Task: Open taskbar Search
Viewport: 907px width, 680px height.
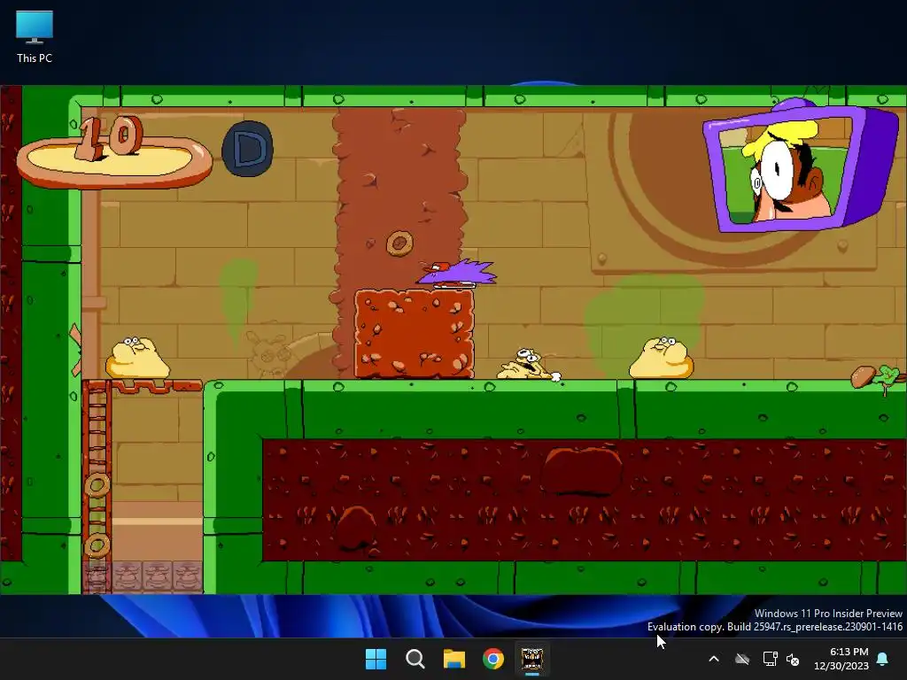Action: click(x=415, y=659)
